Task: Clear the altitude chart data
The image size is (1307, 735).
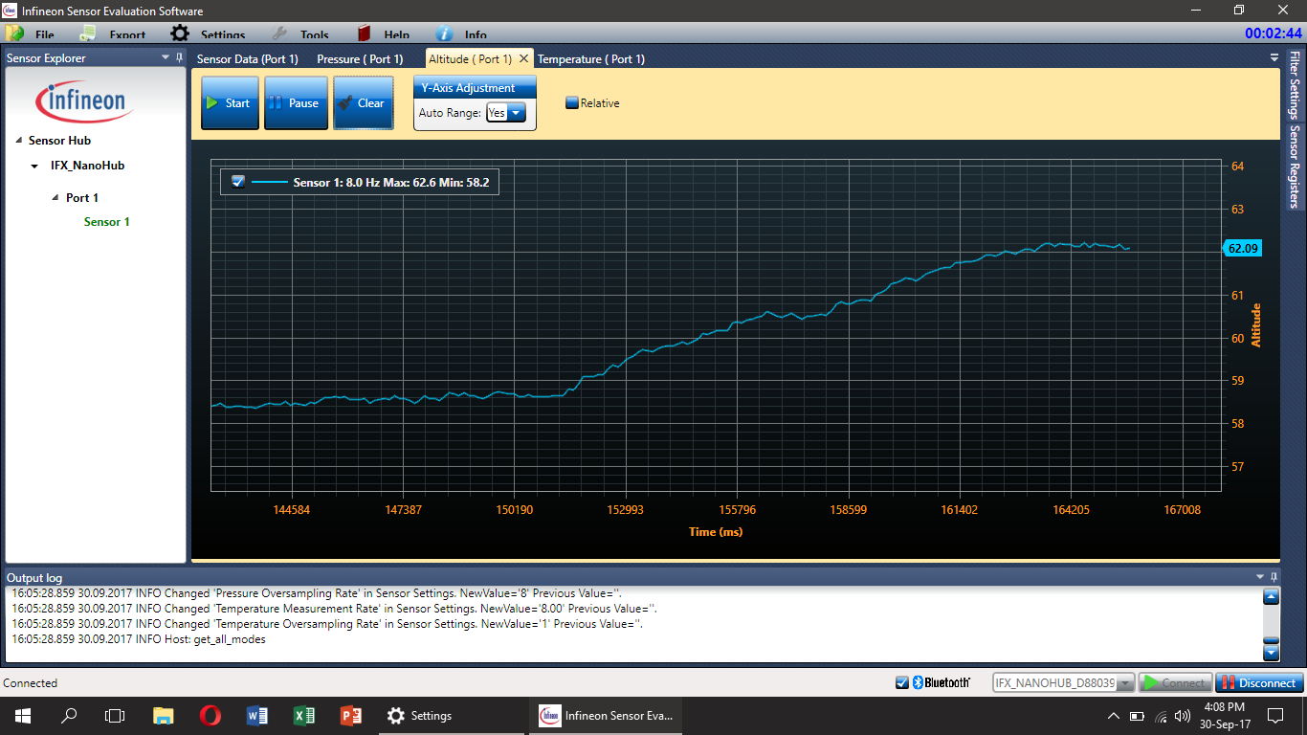Action: pyautogui.click(x=363, y=103)
